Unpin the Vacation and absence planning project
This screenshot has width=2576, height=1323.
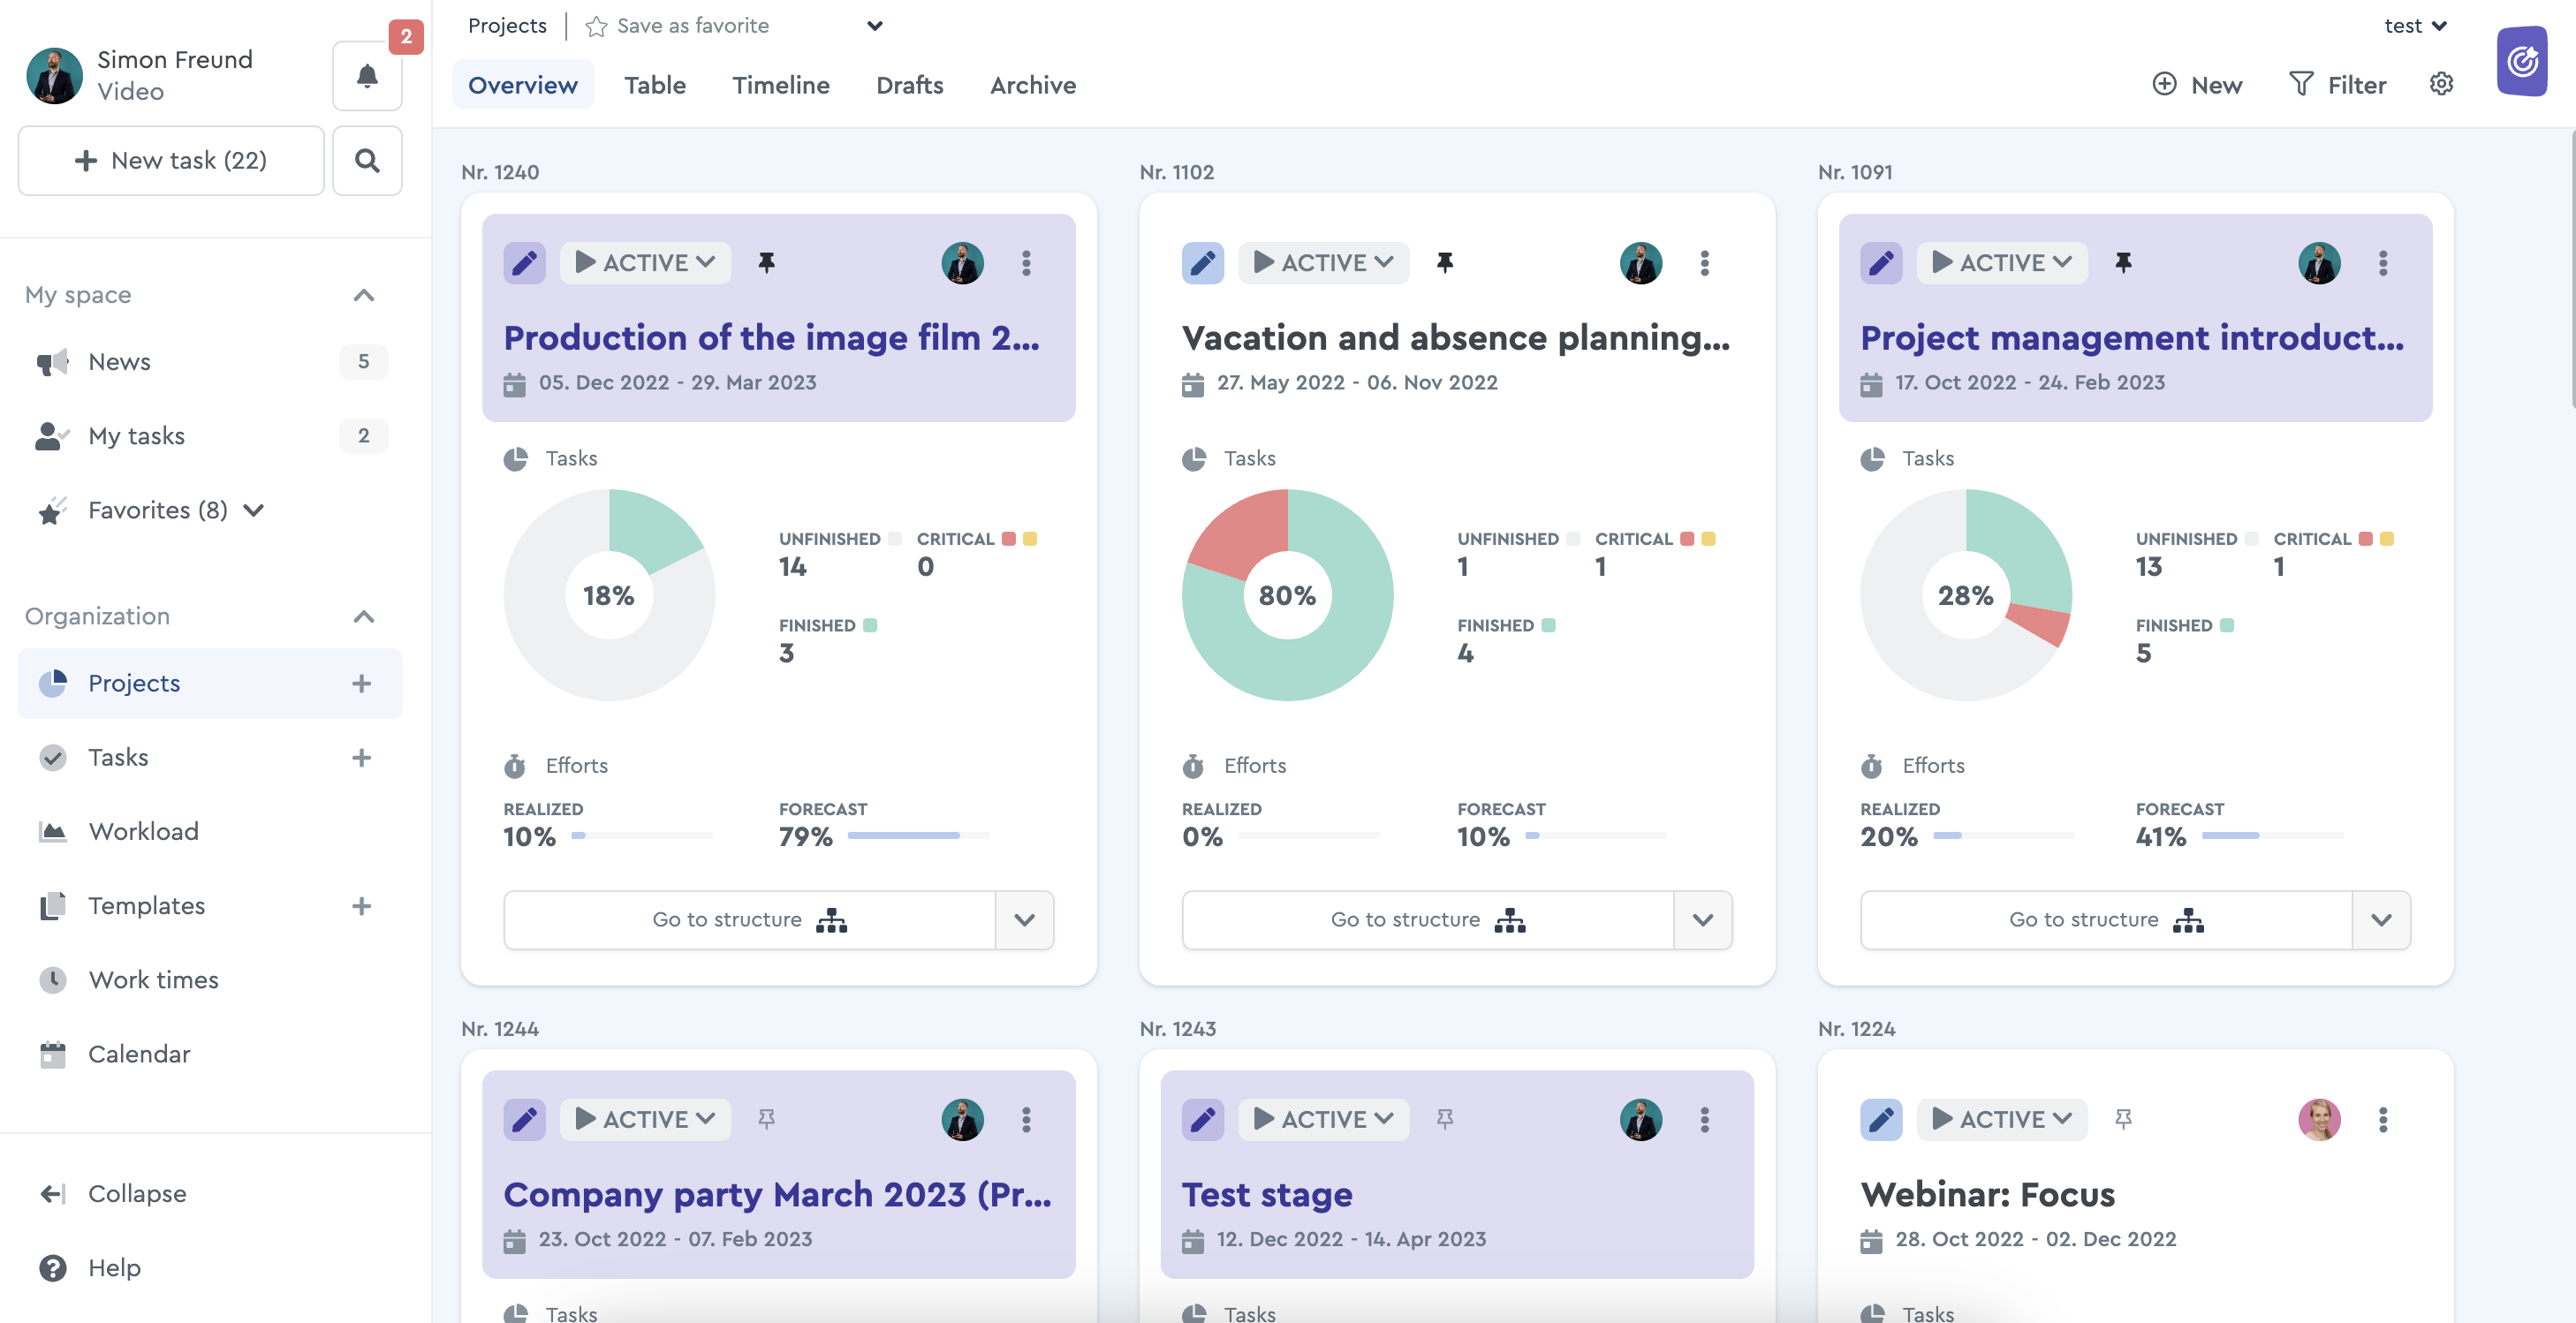[x=1444, y=263]
